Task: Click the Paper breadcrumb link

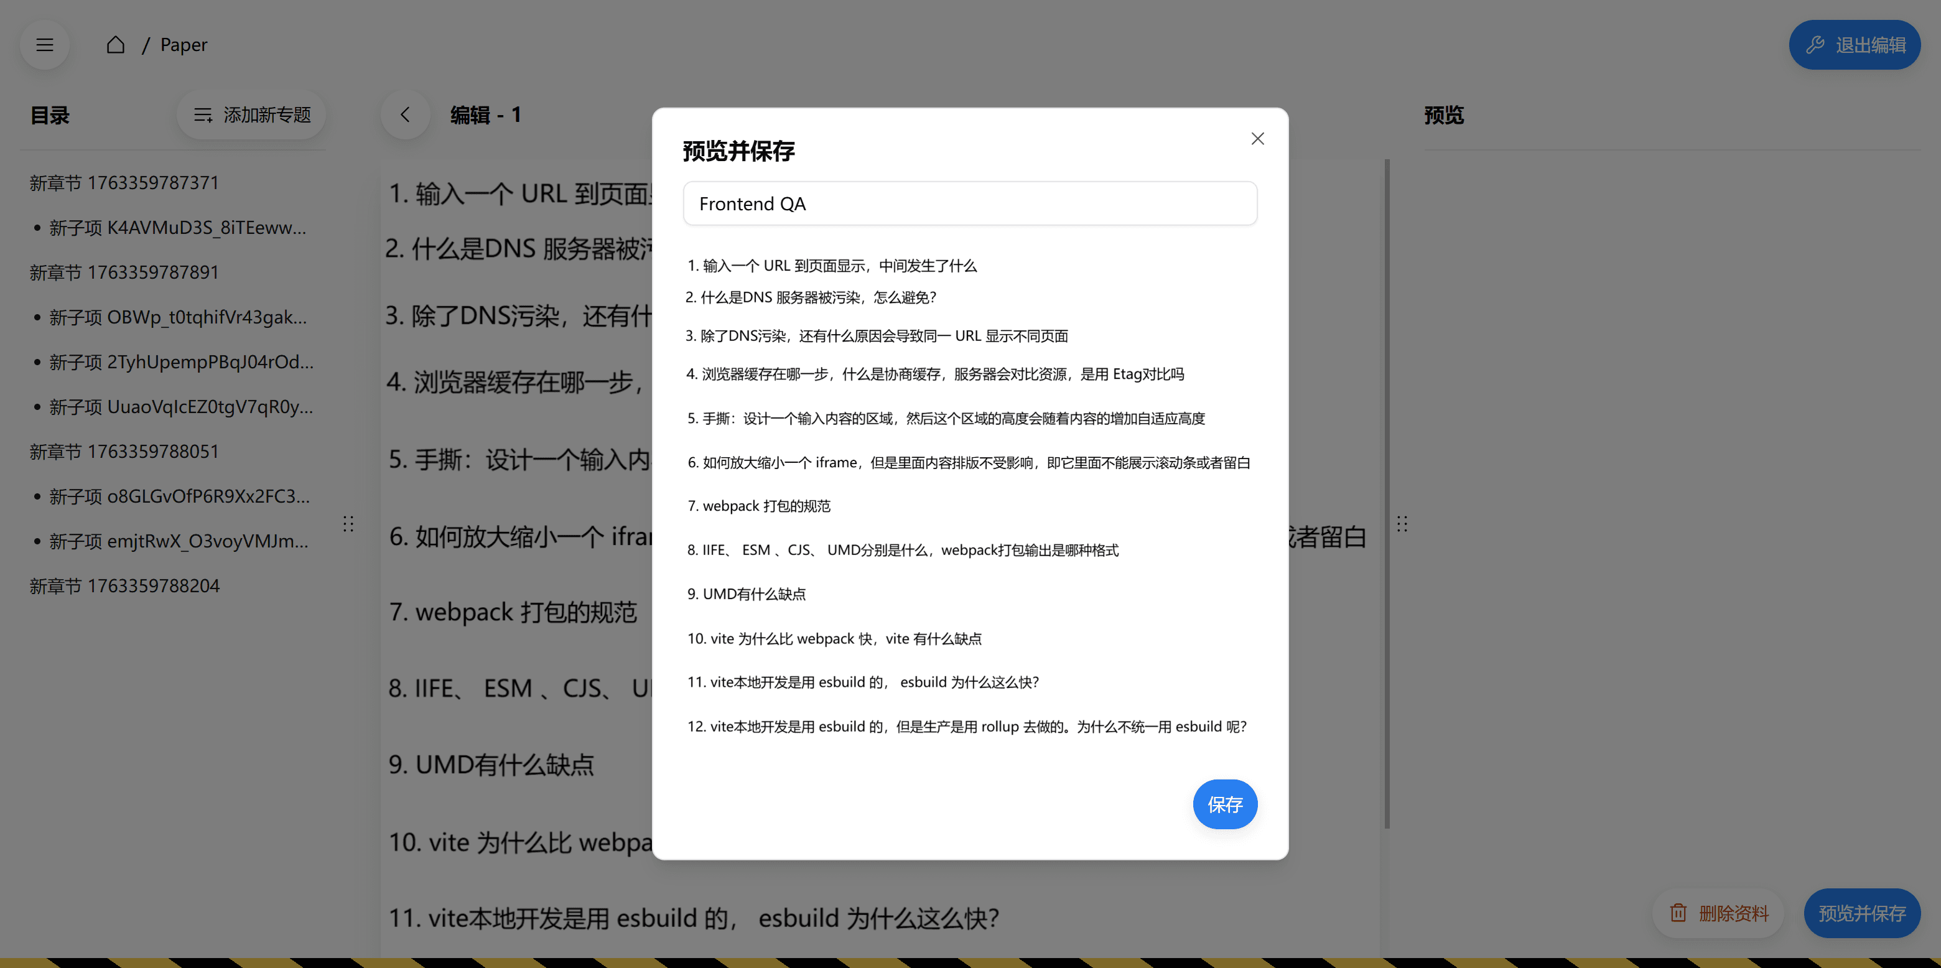Action: 183,45
